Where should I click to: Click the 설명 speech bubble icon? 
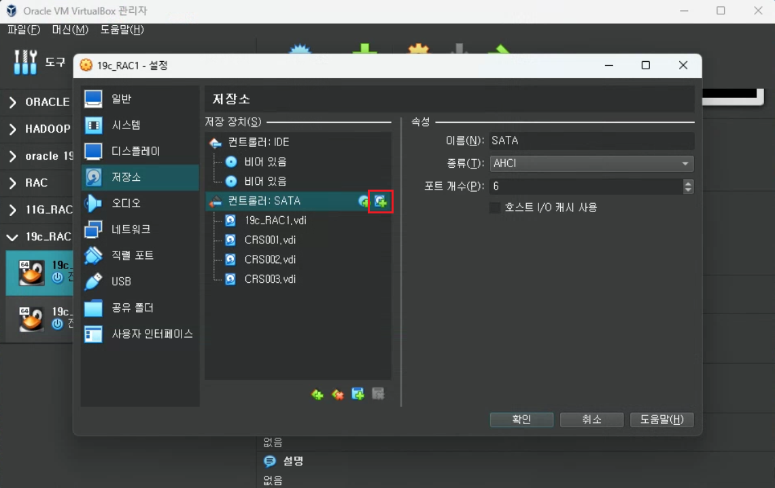tap(270, 461)
